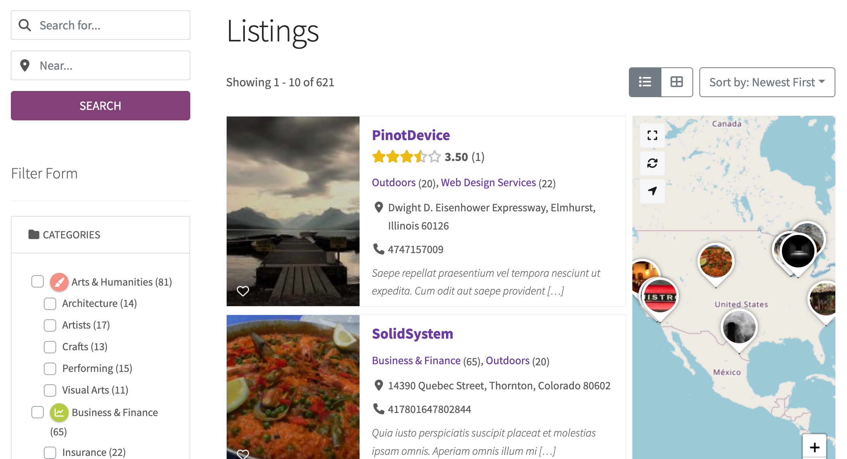Switch to grid view layout
Screen dimensions: 847x459
click(x=677, y=82)
